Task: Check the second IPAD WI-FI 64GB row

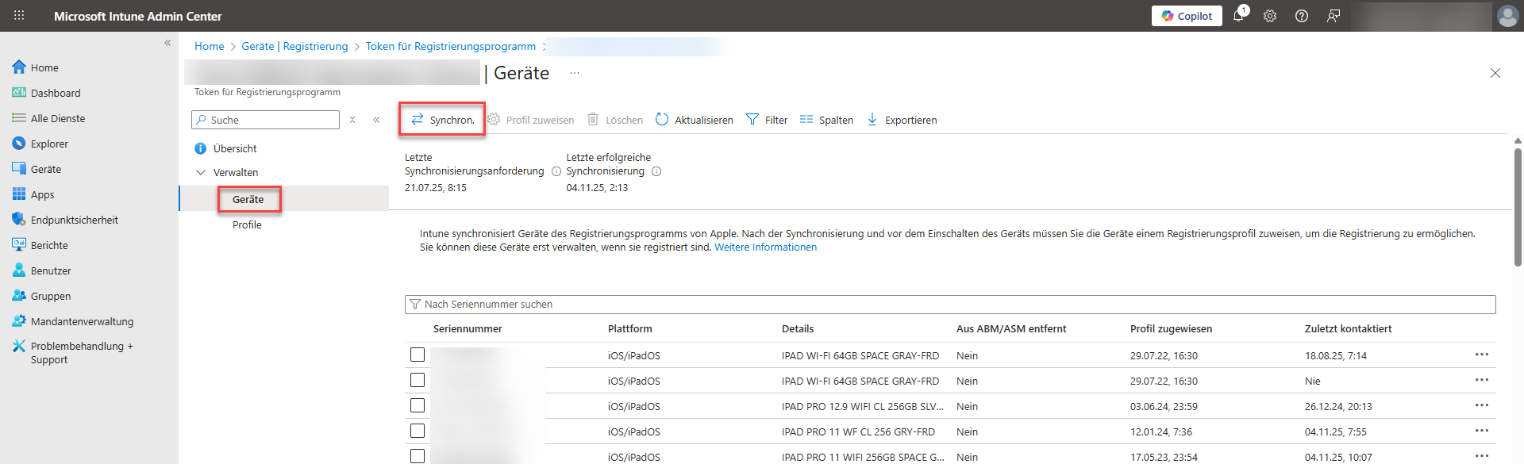Action: pos(418,381)
